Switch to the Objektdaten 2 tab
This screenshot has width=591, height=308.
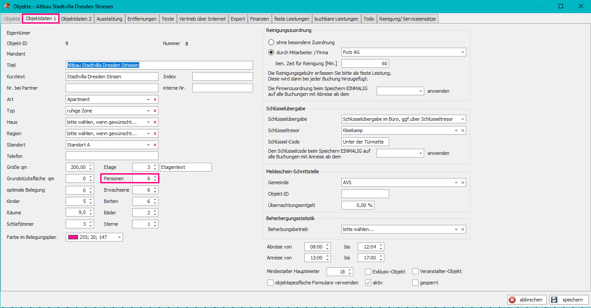tap(76, 19)
